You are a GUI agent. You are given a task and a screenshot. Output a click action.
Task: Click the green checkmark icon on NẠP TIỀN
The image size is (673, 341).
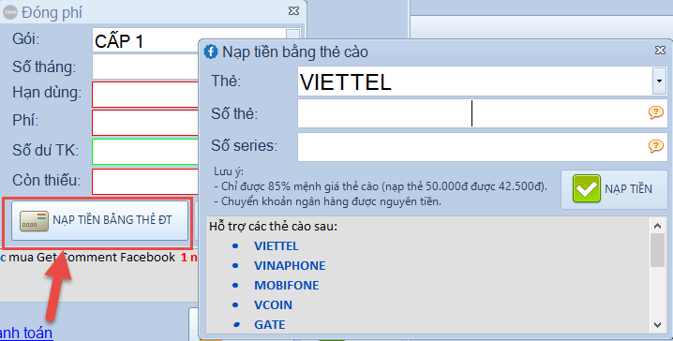[x=587, y=188]
